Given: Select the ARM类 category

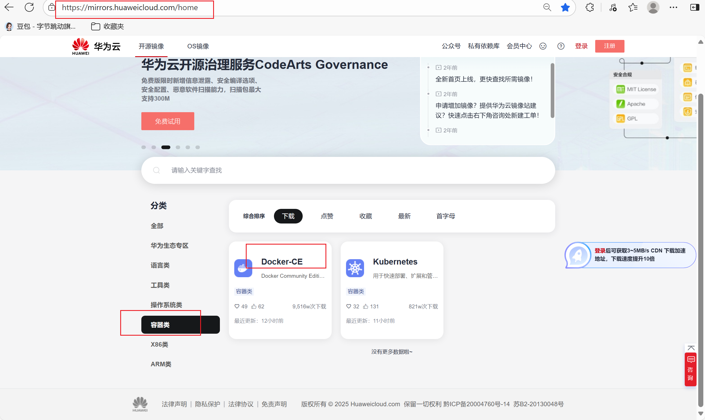Looking at the screenshot, I should click(x=161, y=364).
